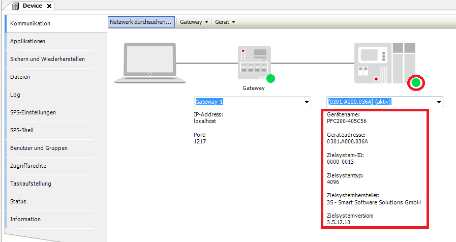This screenshot has height=242, width=456.
Task: Go to the Dateien tab
Action: [20, 77]
